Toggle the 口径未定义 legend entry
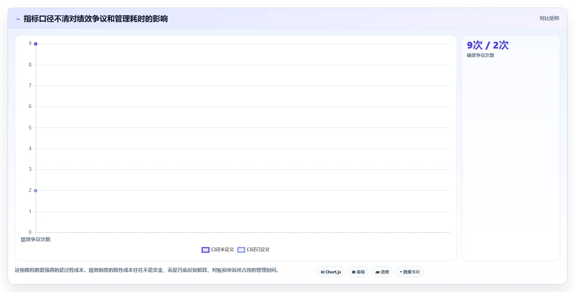The width and height of the screenshot is (575, 292). point(218,250)
